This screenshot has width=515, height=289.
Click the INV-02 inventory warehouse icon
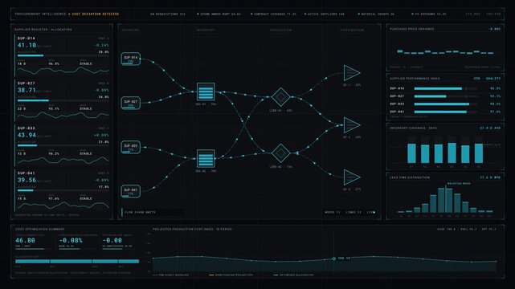(x=206, y=158)
